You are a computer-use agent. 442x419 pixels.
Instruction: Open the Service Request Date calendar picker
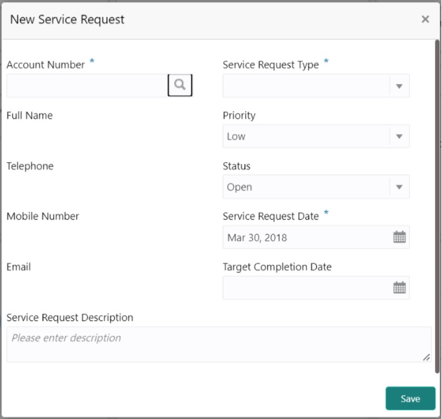tap(399, 237)
